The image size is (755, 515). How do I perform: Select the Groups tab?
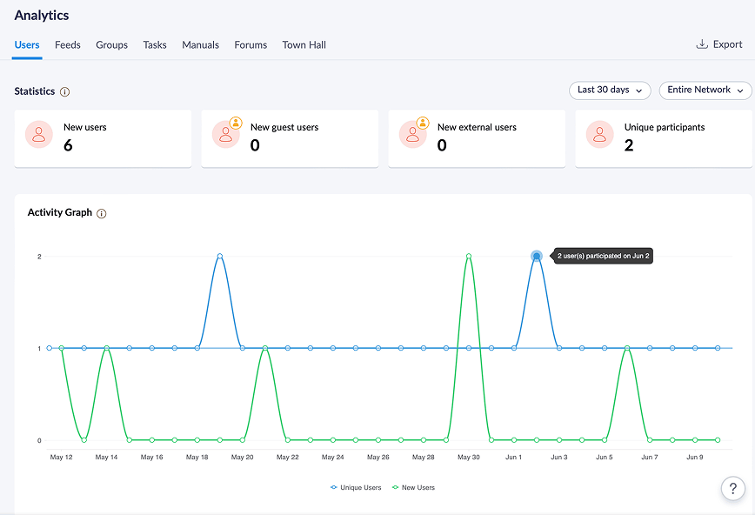[x=111, y=45]
